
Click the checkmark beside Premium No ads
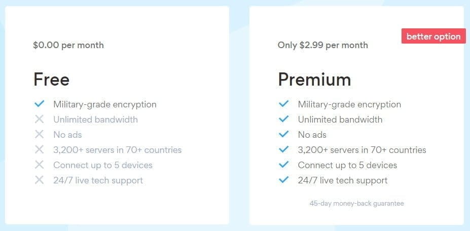[x=284, y=135]
